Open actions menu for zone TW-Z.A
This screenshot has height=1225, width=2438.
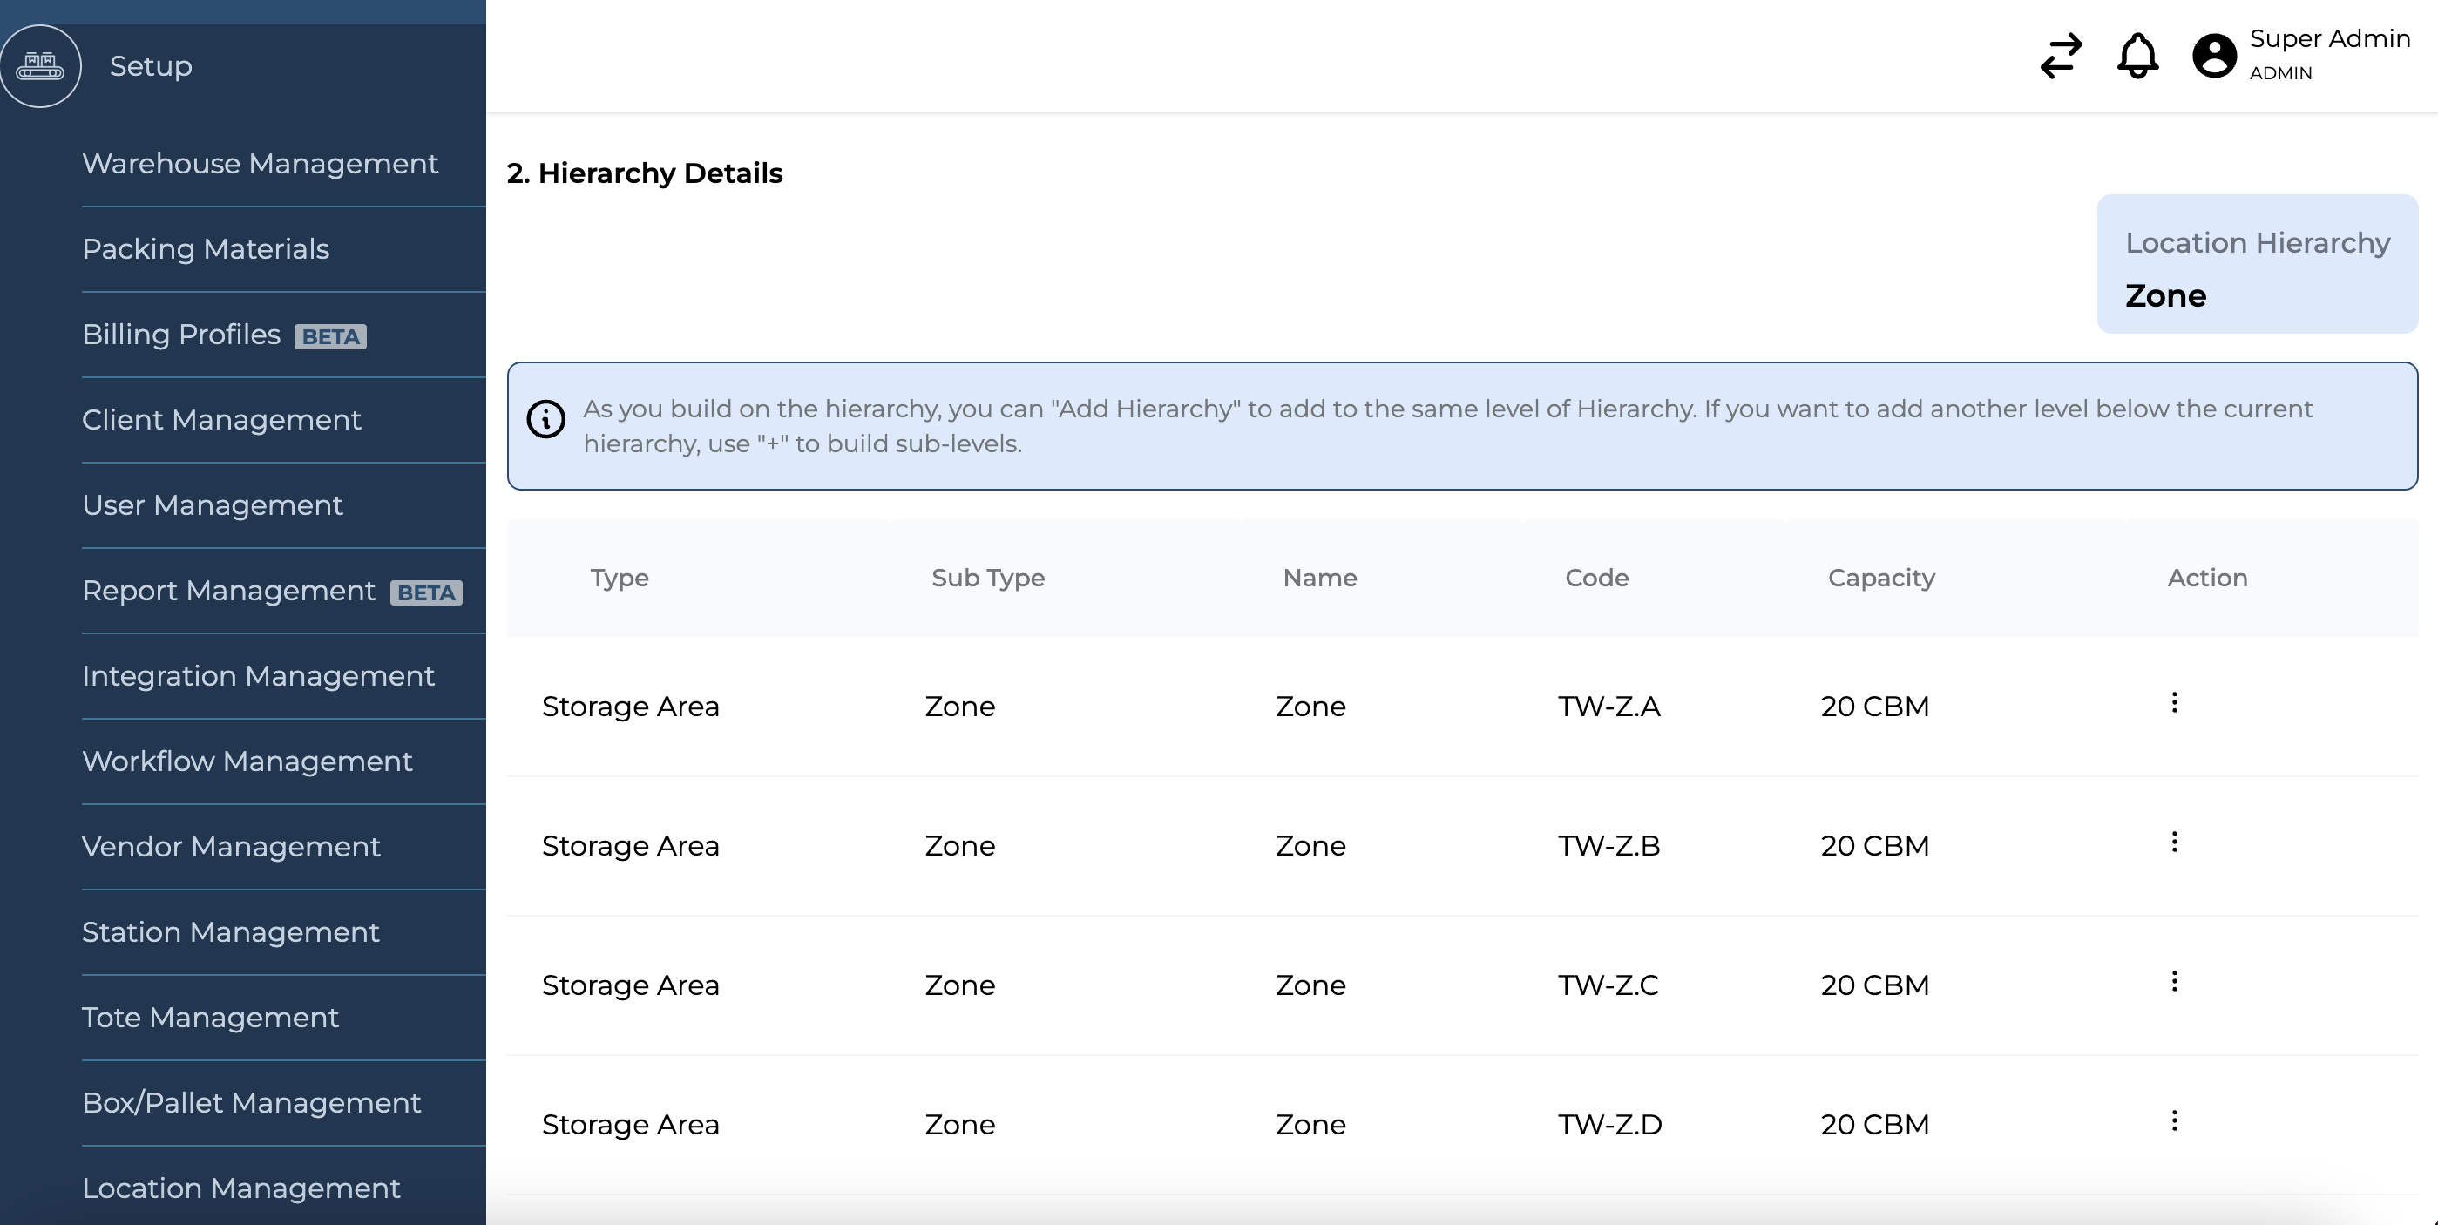(2174, 701)
